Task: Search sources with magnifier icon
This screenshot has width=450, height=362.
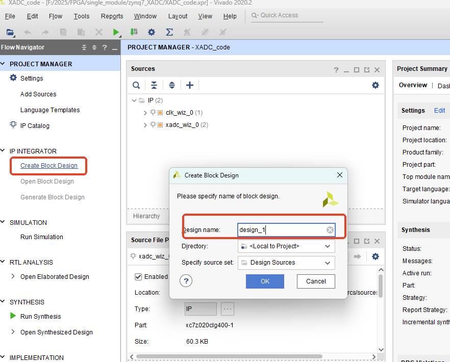Action: (x=136, y=85)
